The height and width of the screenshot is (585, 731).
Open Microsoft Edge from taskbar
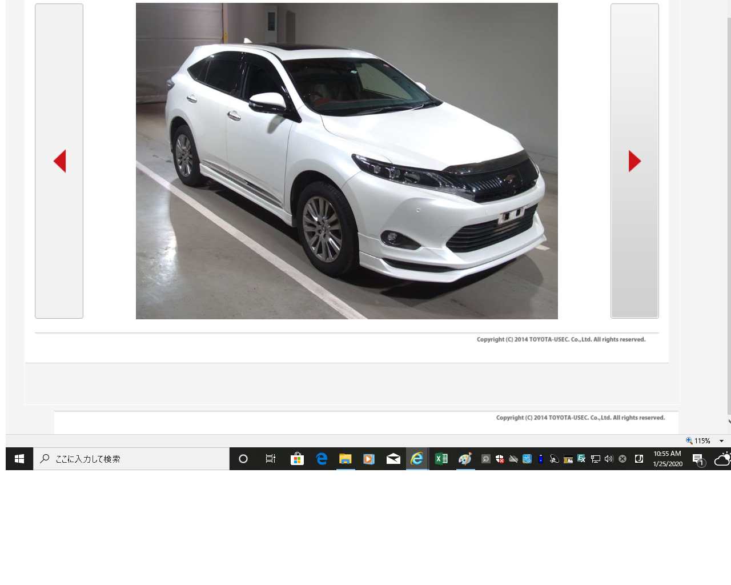point(322,459)
